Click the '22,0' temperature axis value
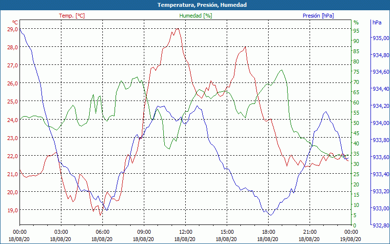Screen dimensions: 390x244 click(13, 156)
